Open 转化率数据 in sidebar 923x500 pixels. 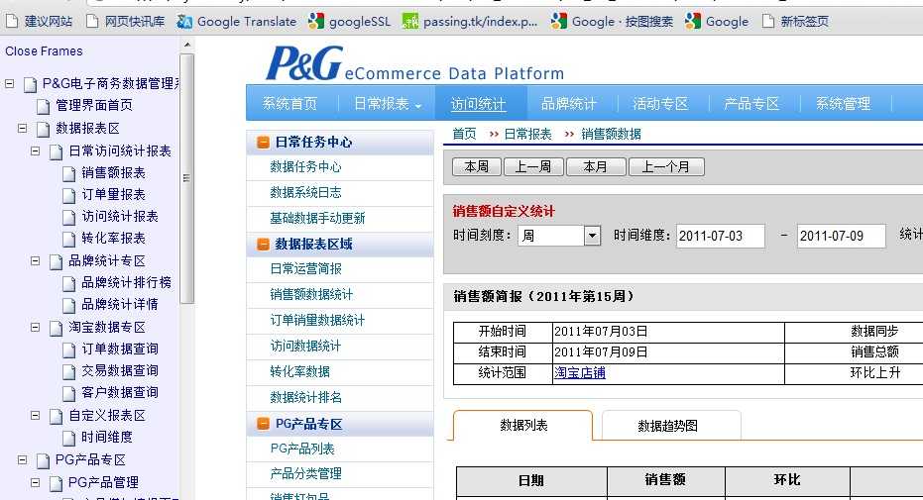pyautogui.click(x=299, y=372)
